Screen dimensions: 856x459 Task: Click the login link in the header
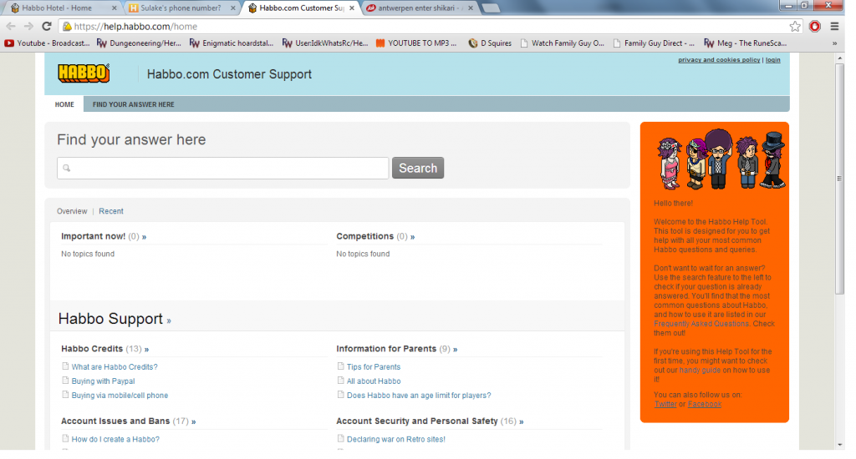click(772, 60)
